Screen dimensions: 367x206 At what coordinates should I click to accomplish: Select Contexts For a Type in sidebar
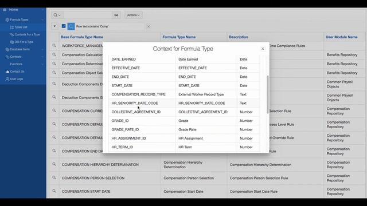coord(27,34)
